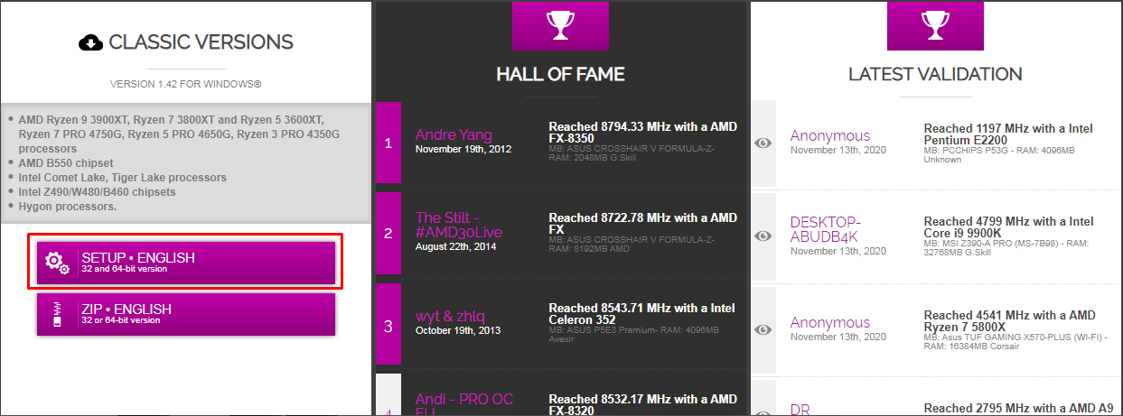This screenshot has height=416, width=1123.
Task: Download the SETUP • ENGLISH installer
Action: (185, 263)
